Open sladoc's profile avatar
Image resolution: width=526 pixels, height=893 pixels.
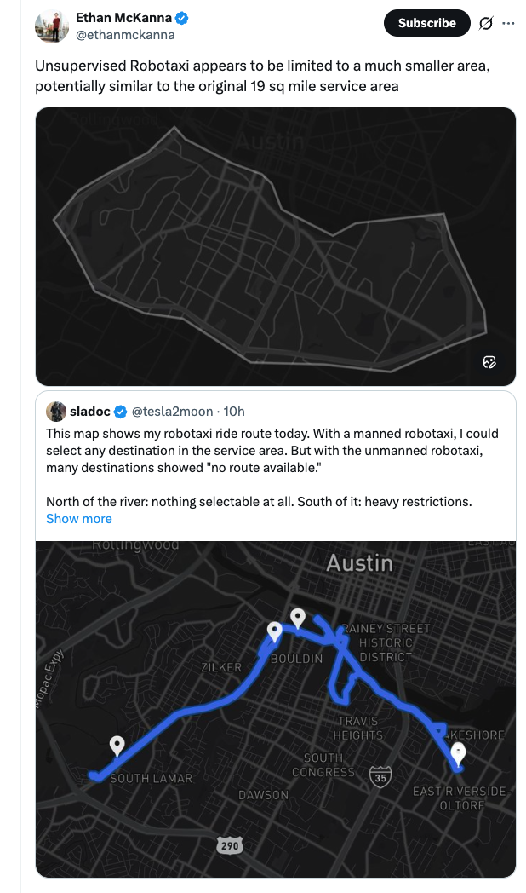(56, 412)
